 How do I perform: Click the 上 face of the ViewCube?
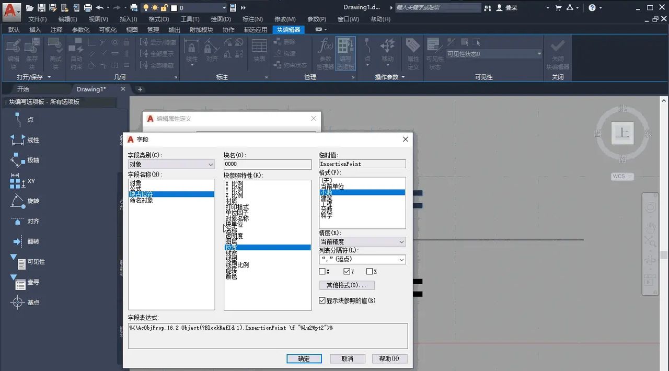(x=622, y=133)
